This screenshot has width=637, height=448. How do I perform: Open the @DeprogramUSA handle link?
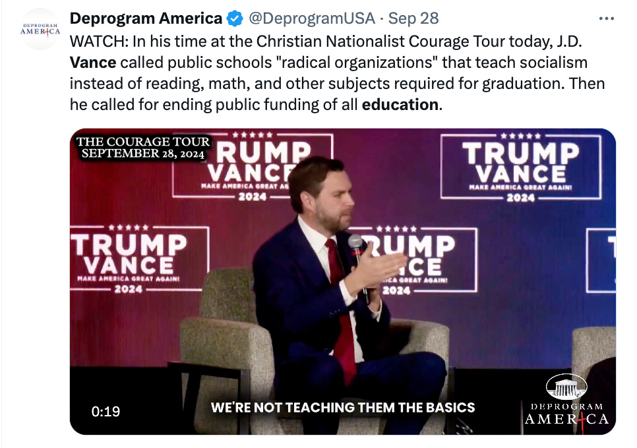[x=311, y=18]
